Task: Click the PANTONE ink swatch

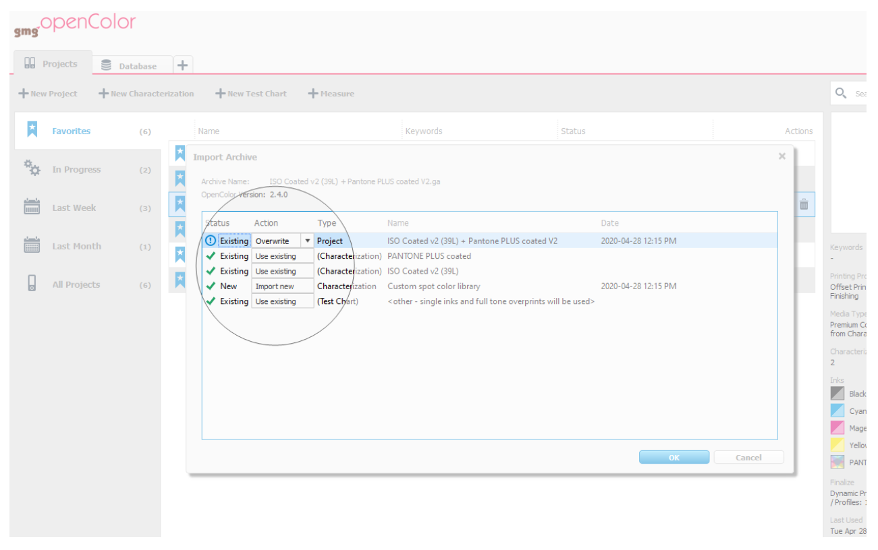Action: (x=838, y=462)
